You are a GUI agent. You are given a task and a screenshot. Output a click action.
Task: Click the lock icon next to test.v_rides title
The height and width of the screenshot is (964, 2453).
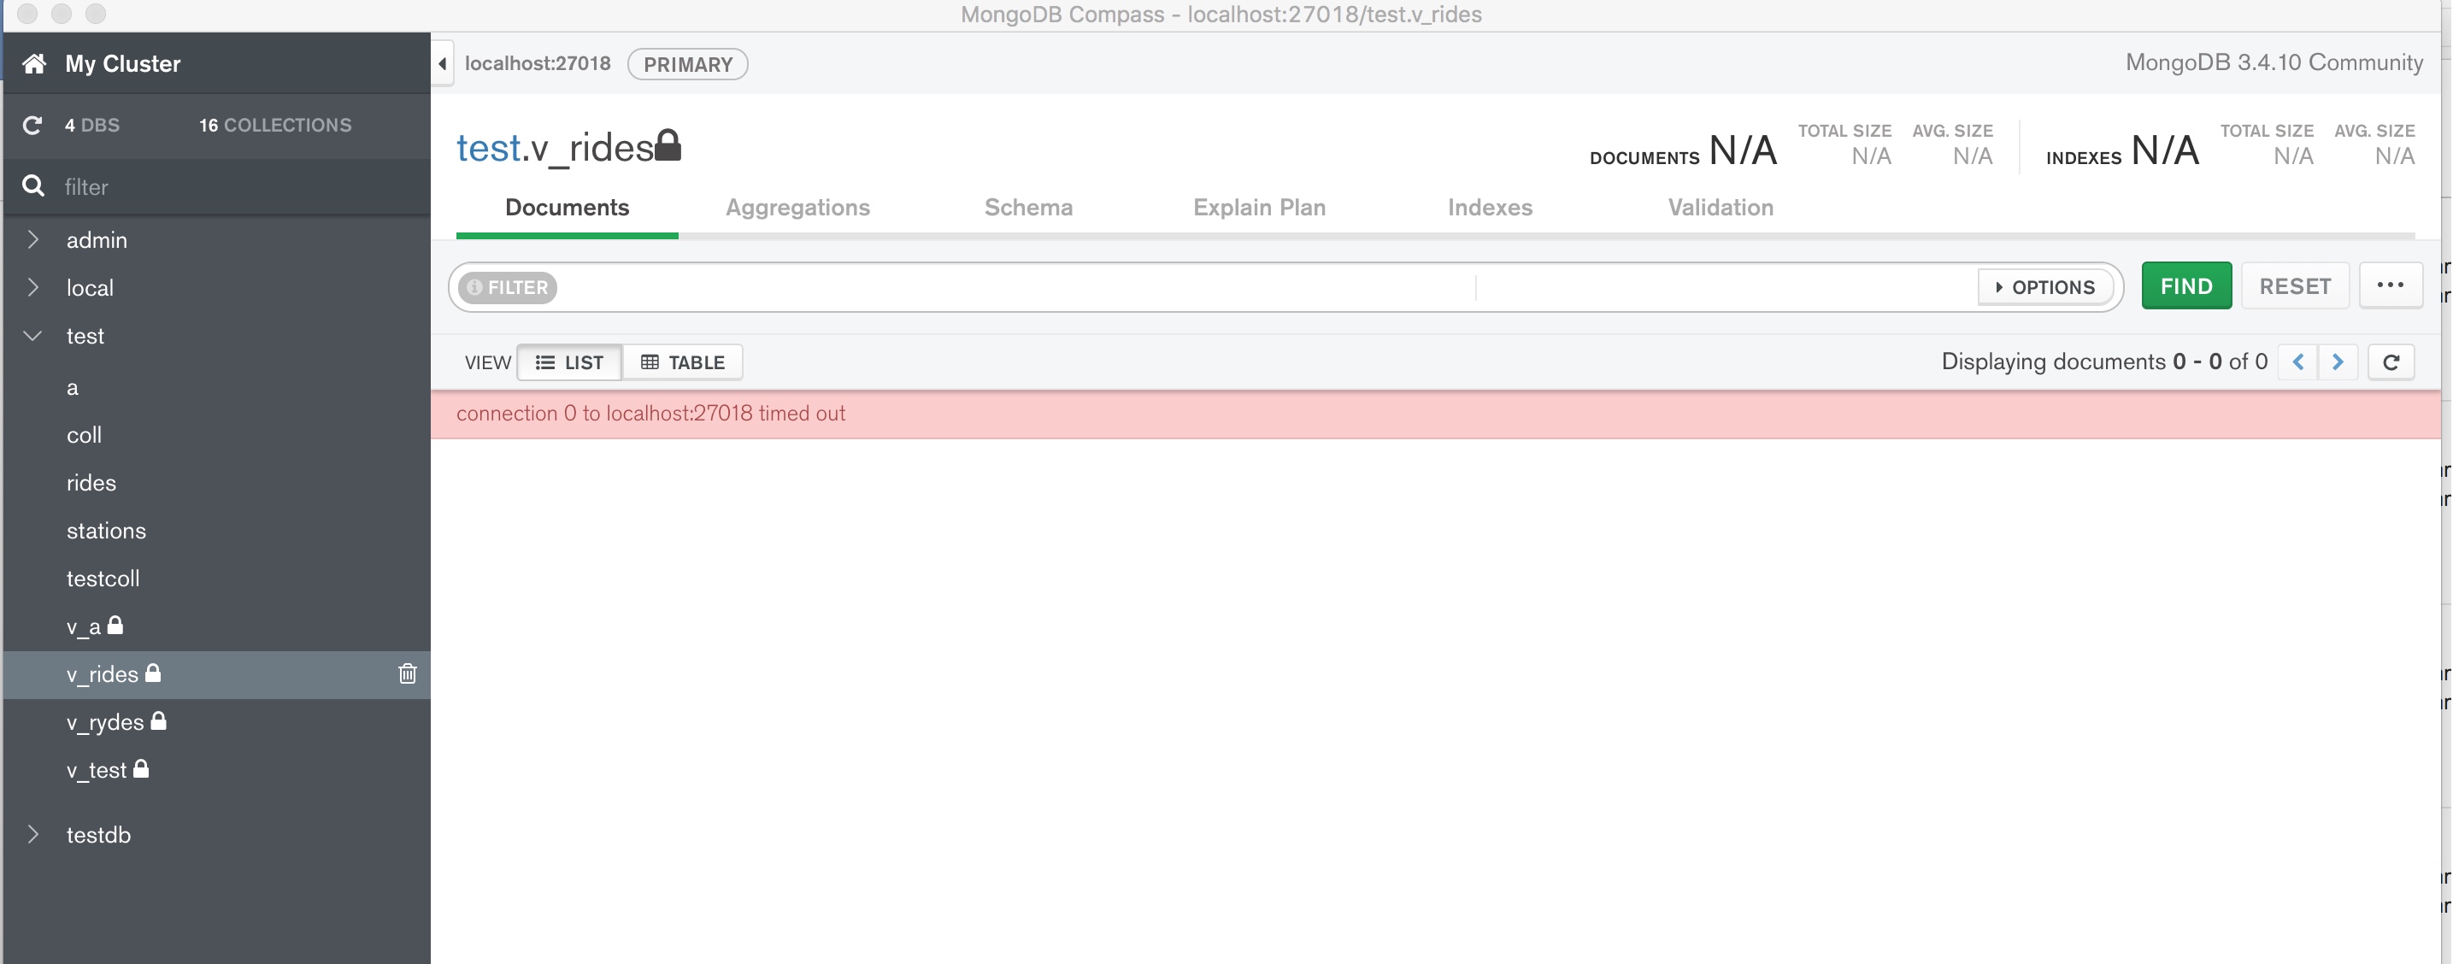(668, 146)
